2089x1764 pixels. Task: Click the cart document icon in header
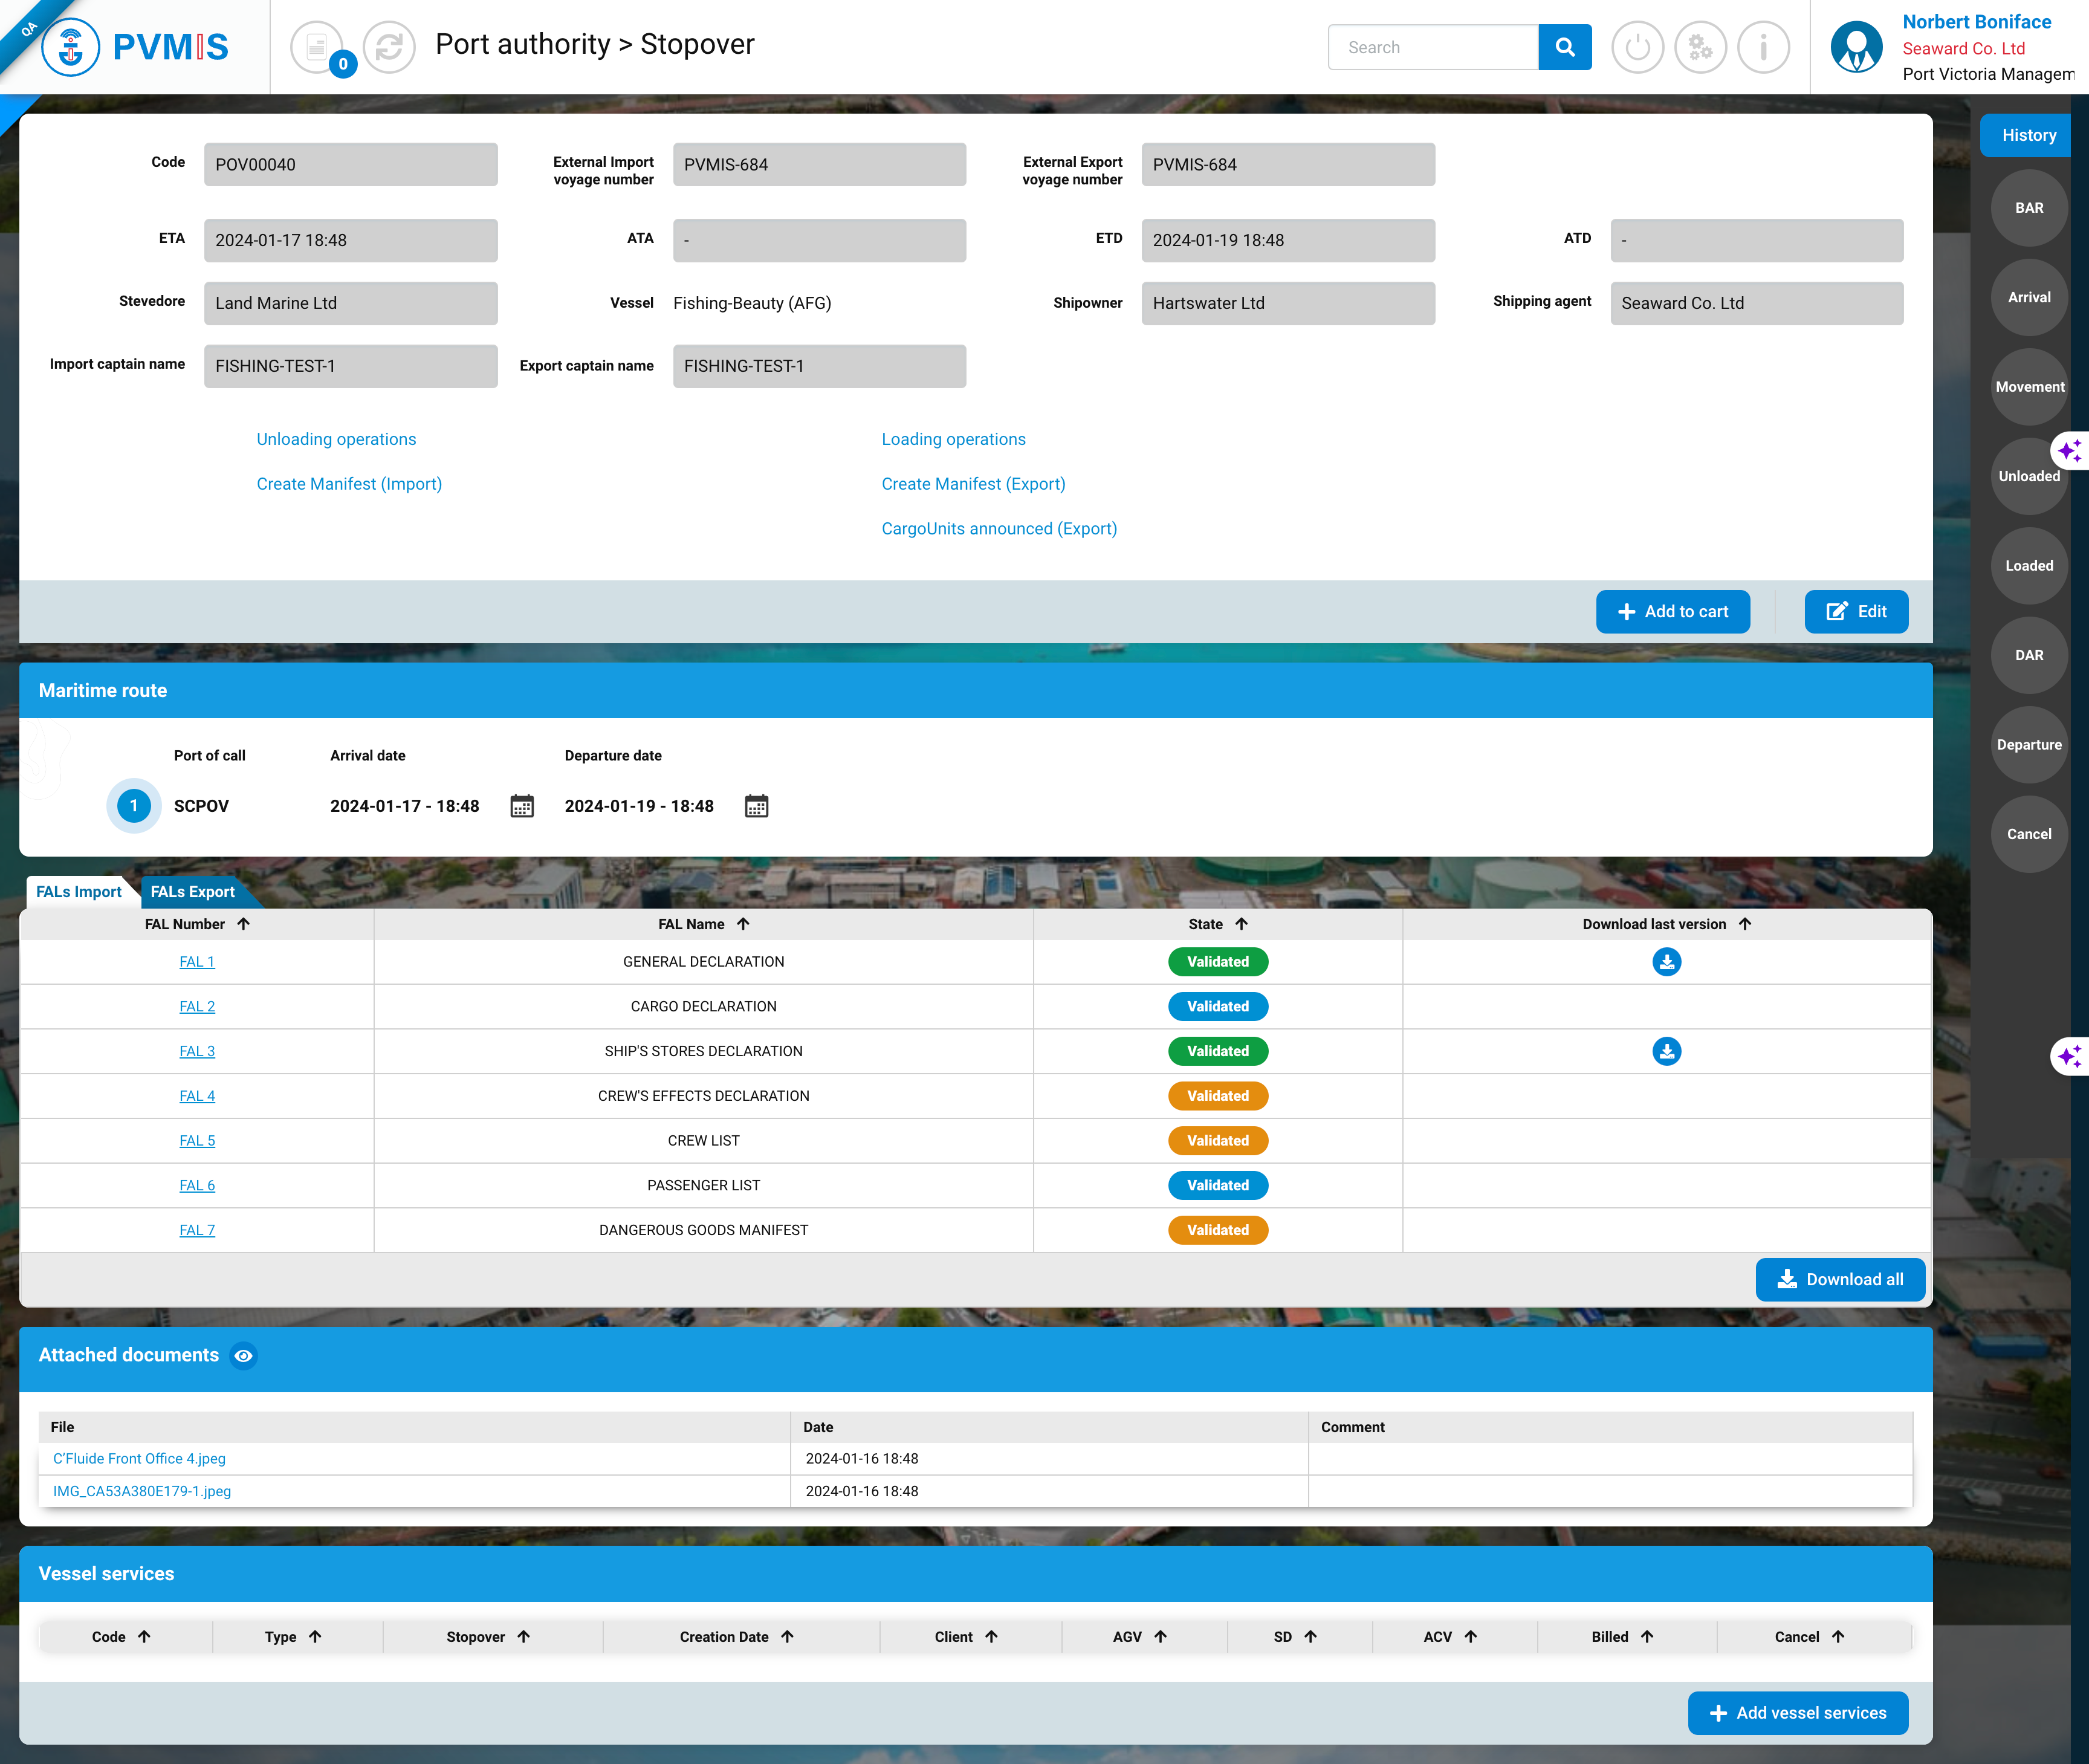[x=316, y=47]
